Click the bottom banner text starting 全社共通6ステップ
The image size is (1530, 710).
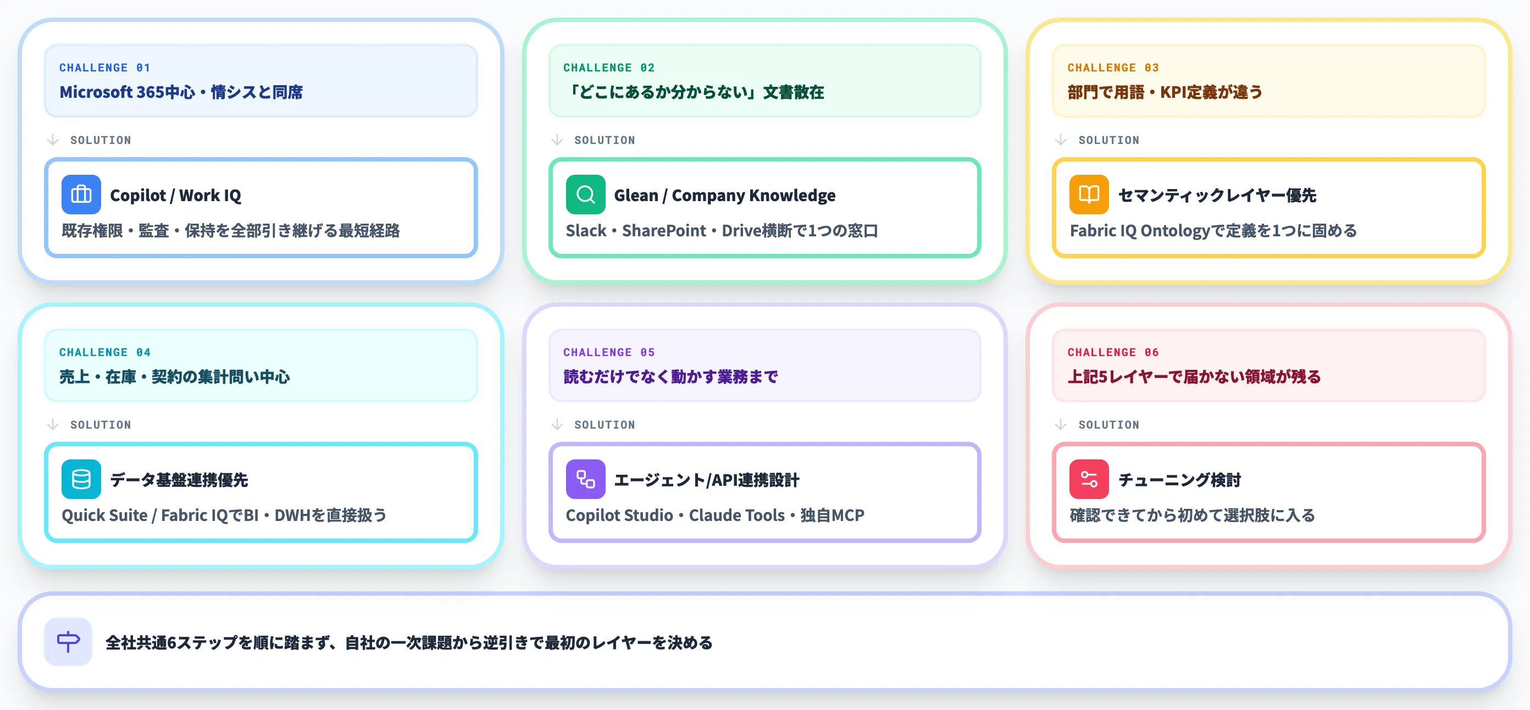pyautogui.click(x=409, y=642)
